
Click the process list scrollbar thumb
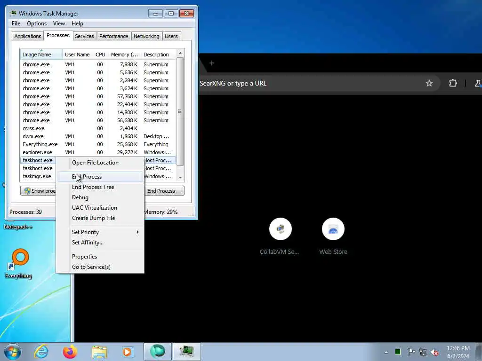point(180,111)
